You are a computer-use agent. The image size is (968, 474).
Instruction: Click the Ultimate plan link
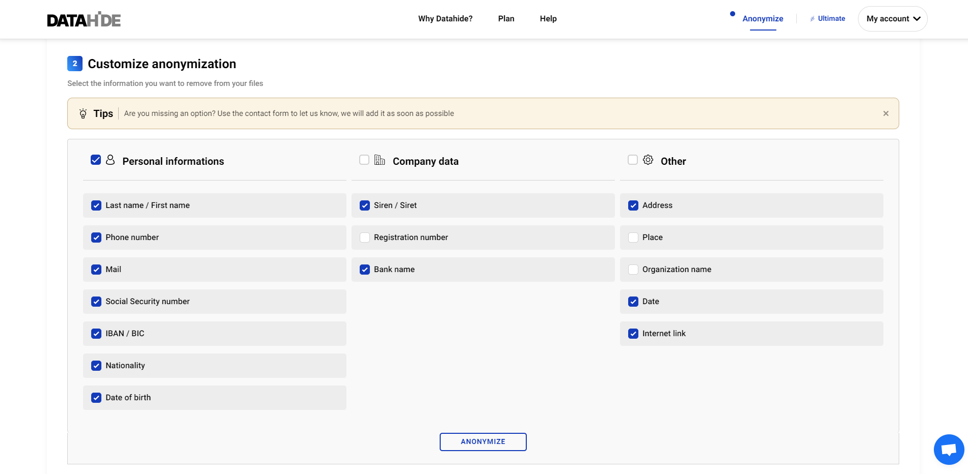click(x=831, y=19)
